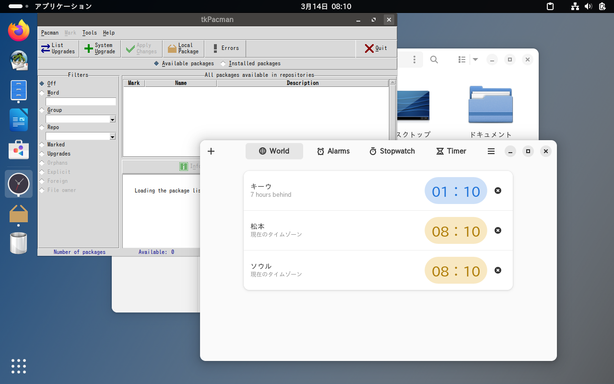Add a world clock with plus icon
Viewport: 614px width, 384px height.
pos(211,151)
